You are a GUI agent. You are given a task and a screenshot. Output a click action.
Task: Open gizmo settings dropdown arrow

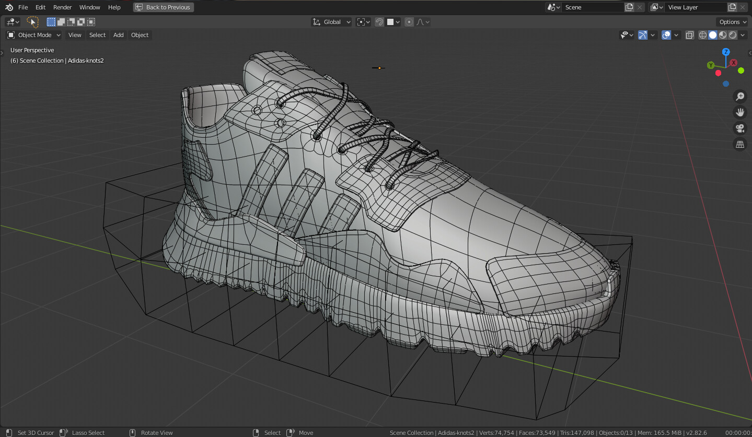coord(653,35)
